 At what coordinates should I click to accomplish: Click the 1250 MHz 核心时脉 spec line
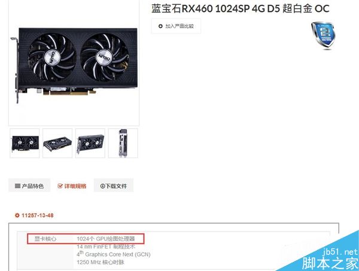point(101,262)
